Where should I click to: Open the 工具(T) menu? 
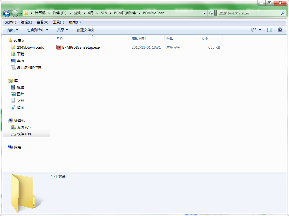[58, 22]
